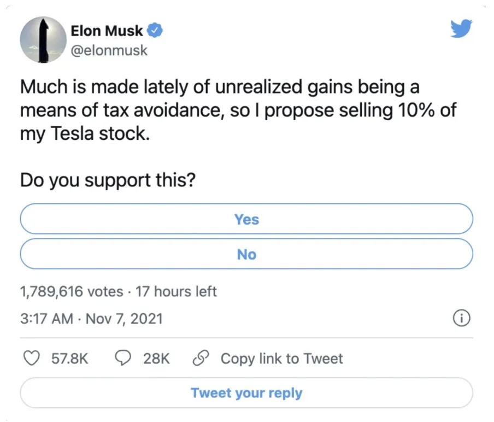Click the 3:17 AM Nov 7, 2021 timestamp
This screenshot has height=422, width=494.
91,318
